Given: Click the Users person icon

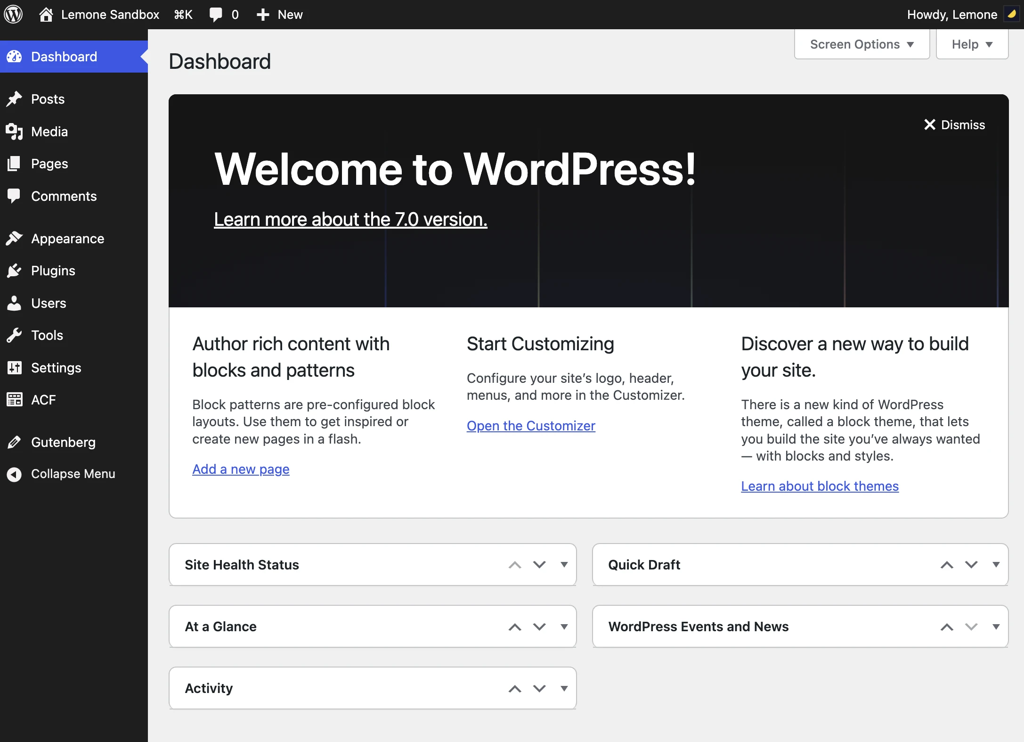Looking at the screenshot, I should click(14, 303).
